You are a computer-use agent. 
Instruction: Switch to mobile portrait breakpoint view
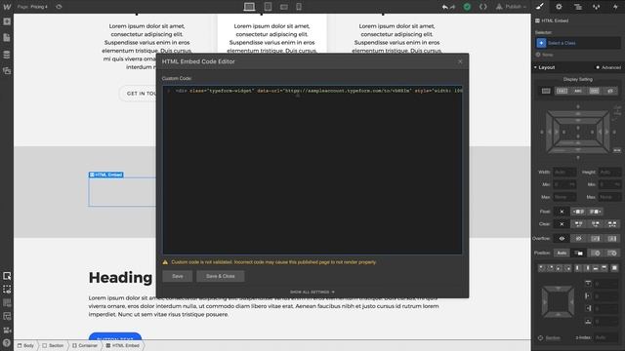[299, 7]
